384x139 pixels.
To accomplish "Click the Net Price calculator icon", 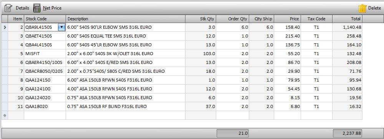I will 37,8.
